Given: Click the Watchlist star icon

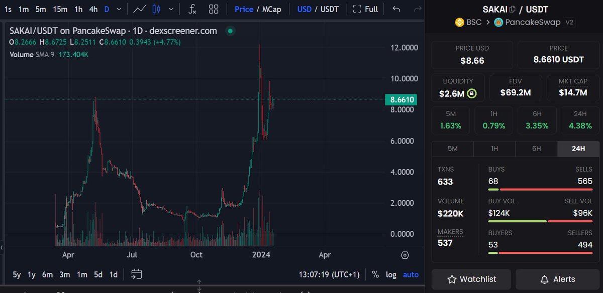Looking at the screenshot, I should (452, 279).
